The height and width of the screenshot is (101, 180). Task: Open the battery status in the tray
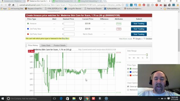pos(162,98)
